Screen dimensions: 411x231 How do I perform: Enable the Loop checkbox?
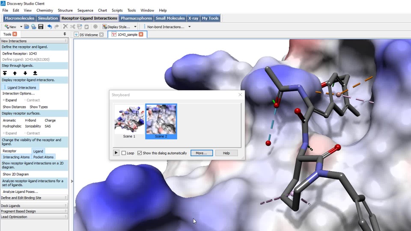click(124, 153)
